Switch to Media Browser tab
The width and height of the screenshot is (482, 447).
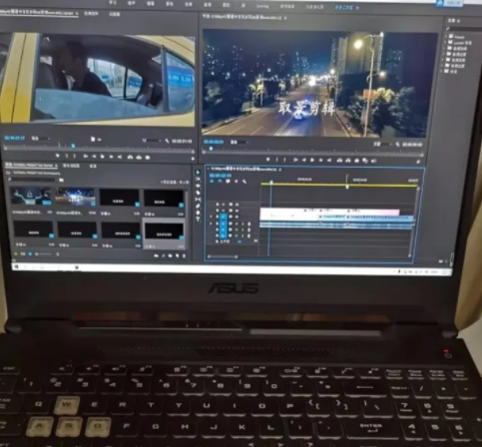[x=71, y=166]
